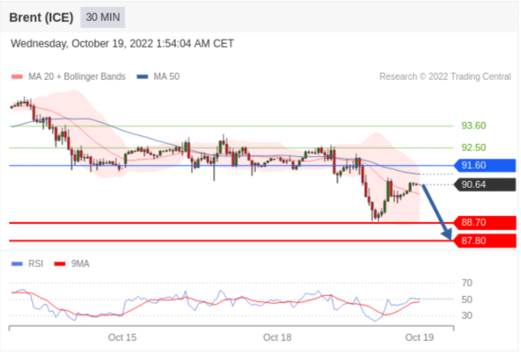Click the RSI 70 level label

(x=466, y=283)
